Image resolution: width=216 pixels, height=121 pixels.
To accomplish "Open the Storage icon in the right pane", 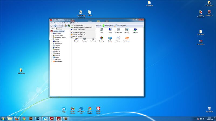I will [x=127, y=31].
